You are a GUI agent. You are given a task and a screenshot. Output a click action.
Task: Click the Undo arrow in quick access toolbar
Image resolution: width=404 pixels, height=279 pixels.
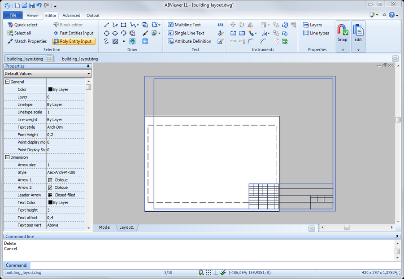[x=39, y=5]
